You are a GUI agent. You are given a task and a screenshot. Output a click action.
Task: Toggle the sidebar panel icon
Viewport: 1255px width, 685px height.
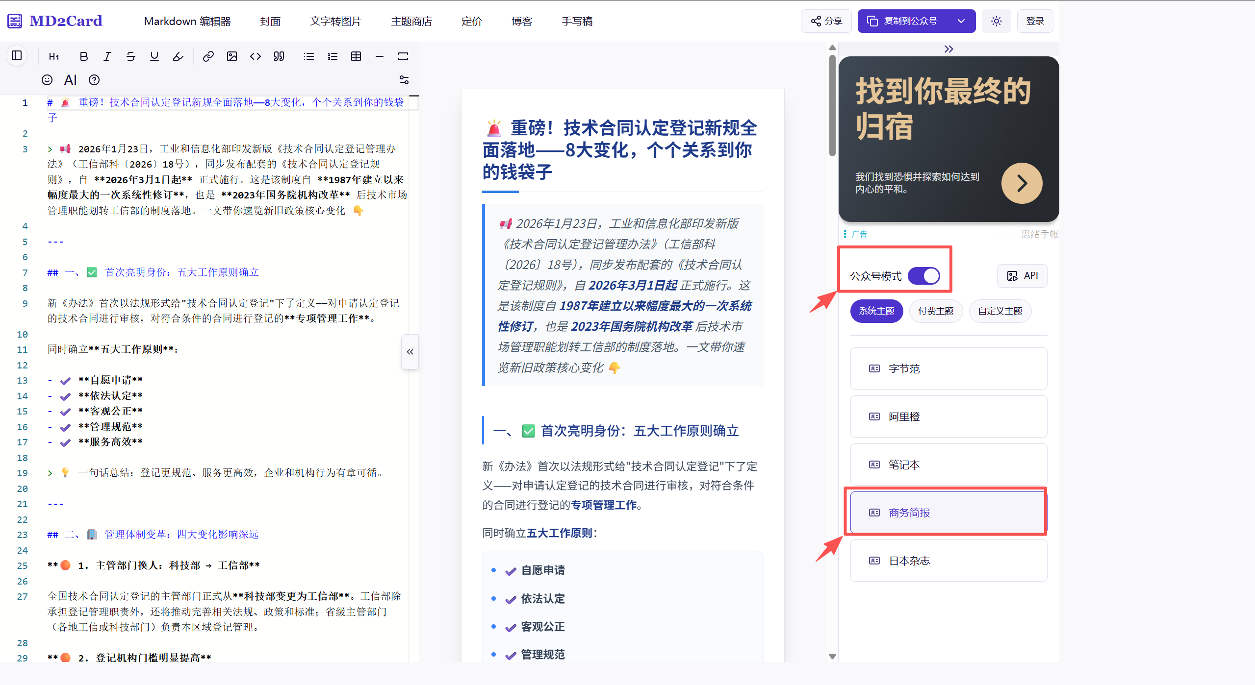click(x=17, y=56)
